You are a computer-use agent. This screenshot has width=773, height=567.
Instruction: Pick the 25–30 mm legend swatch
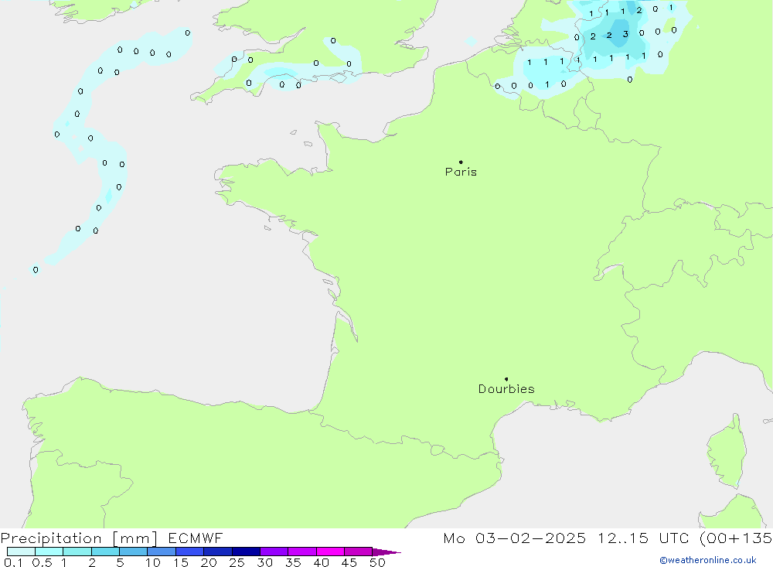pyautogui.click(x=246, y=552)
